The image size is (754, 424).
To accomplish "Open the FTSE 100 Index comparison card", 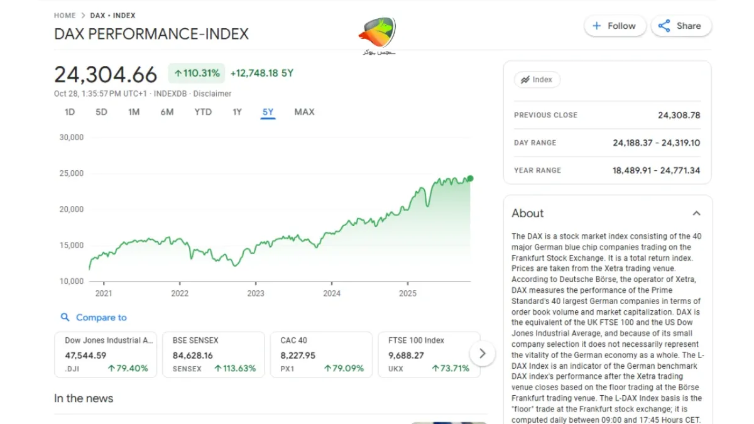I will pos(429,355).
